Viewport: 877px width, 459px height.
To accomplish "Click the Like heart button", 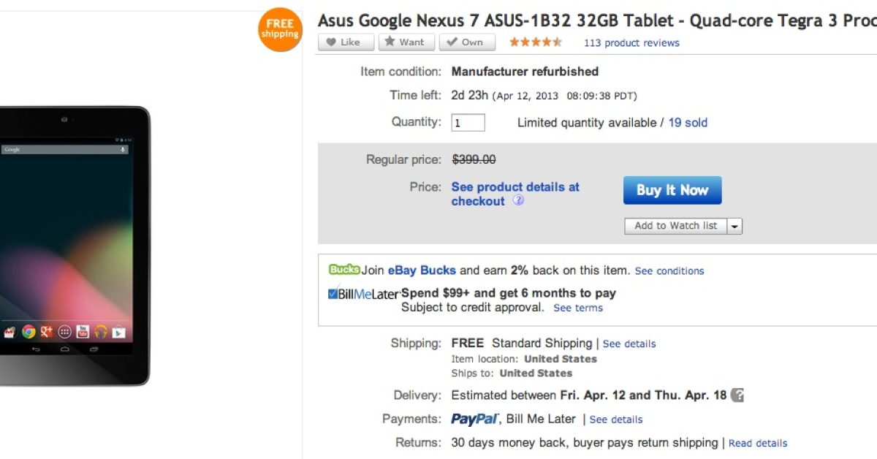I will click(x=345, y=42).
